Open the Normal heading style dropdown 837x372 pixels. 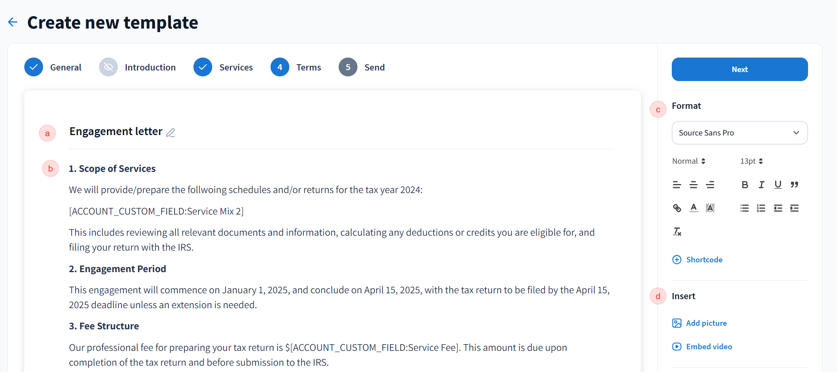coord(689,161)
